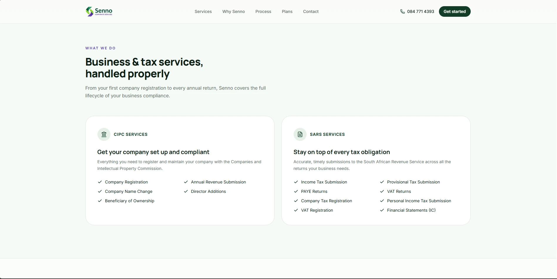Viewport: 557px width, 279px height.
Task: Select the Personal Income Tax Submission text
Action: pos(419,201)
